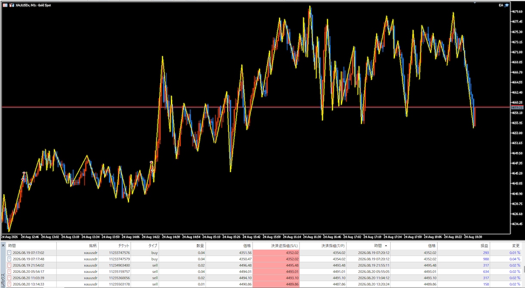
Task: Click ticket number 11235503178
Action: pos(119,285)
